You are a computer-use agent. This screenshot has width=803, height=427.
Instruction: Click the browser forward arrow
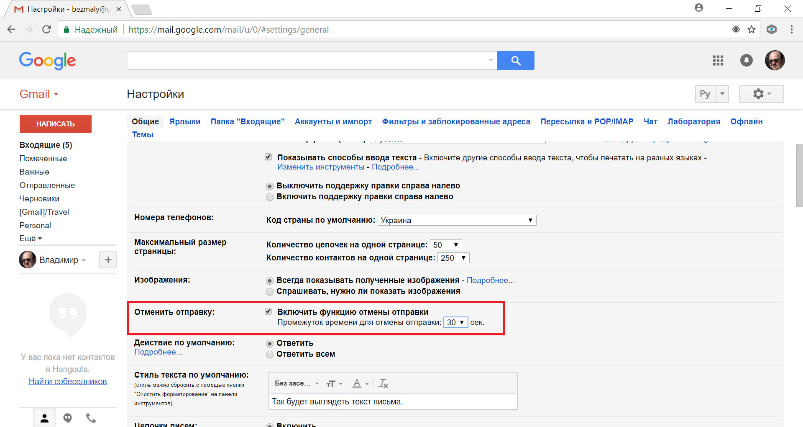(29, 29)
